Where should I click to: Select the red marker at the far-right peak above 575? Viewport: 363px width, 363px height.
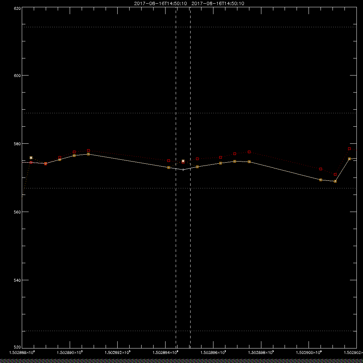coord(349,148)
